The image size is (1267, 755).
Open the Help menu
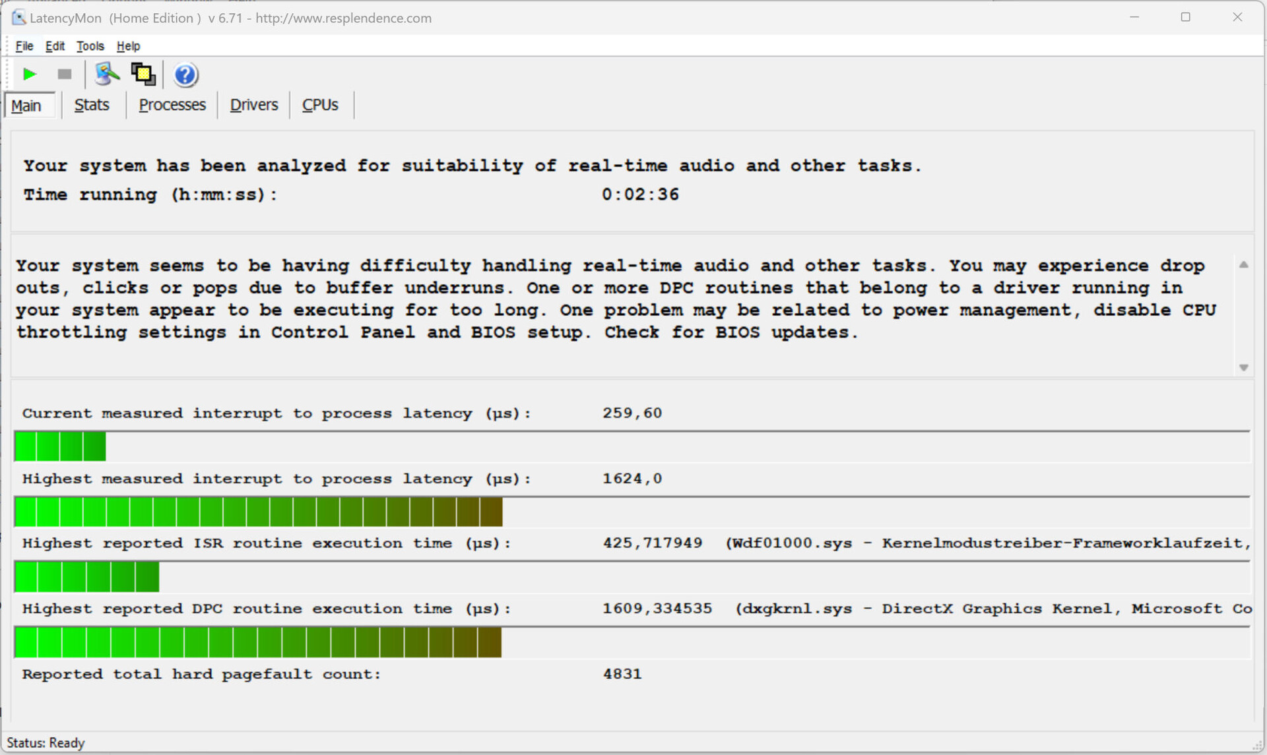click(128, 46)
